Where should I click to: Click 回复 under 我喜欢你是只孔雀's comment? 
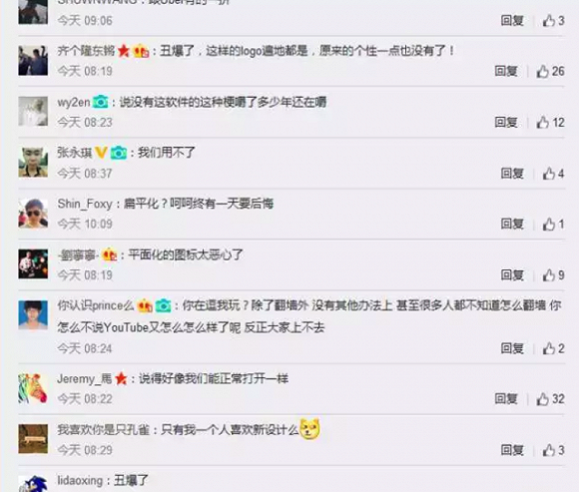(x=512, y=450)
